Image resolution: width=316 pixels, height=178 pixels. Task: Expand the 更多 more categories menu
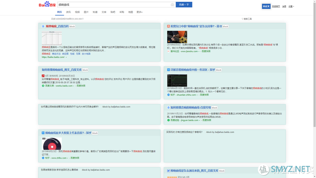tap(139, 12)
